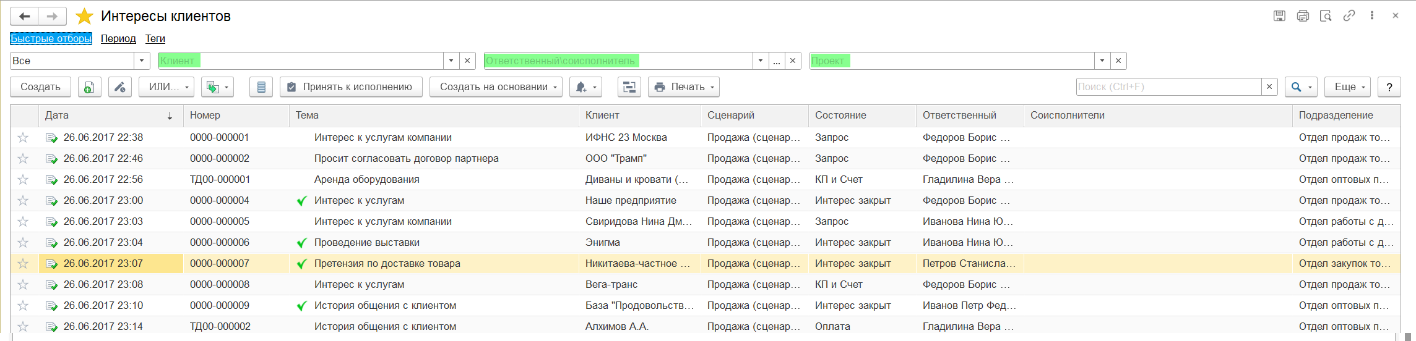Open the print preview icon in title bar
The width and height of the screenshot is (1416, 341).
coord(1326,16)
